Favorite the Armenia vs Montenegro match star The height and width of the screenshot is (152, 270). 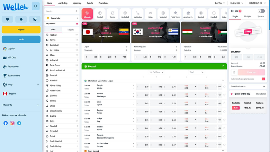point(224,95)
